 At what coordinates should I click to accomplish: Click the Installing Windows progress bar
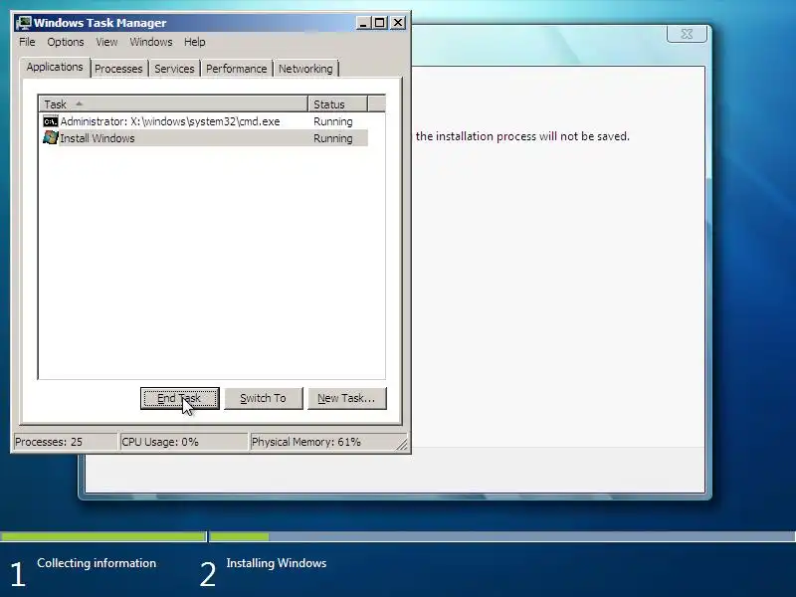pos(502,536)
